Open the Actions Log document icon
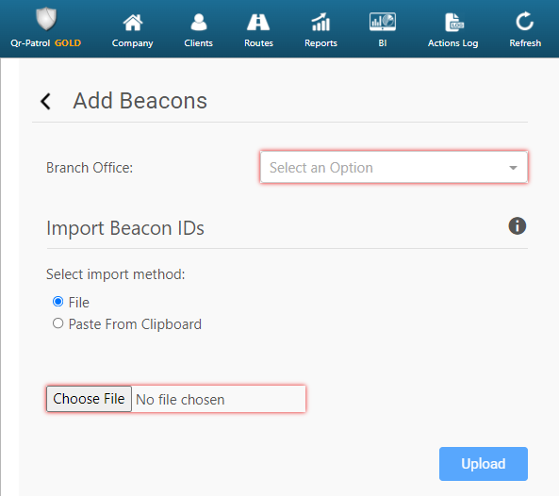Viewport: 559px width, 496px height. tap(454, 22)
